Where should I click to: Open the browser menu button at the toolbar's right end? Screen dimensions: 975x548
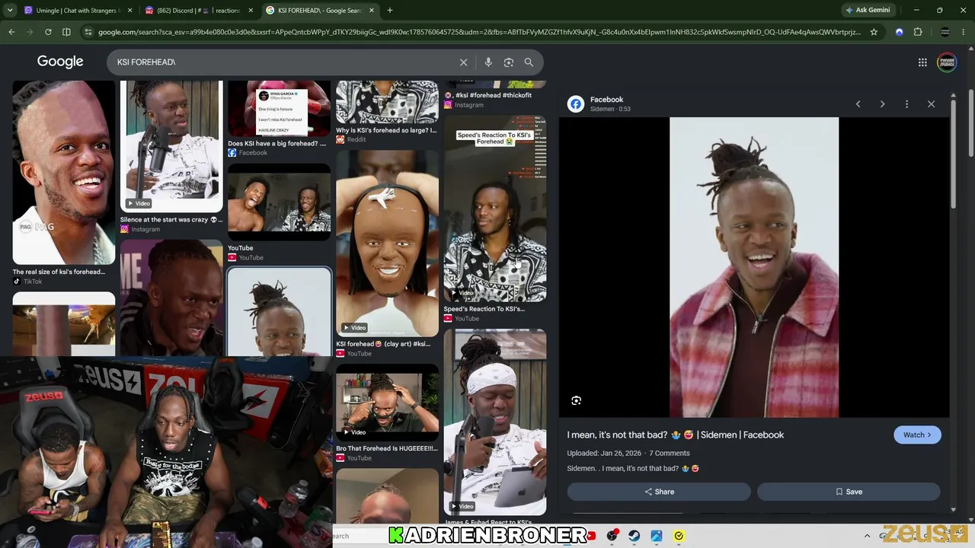964,32
